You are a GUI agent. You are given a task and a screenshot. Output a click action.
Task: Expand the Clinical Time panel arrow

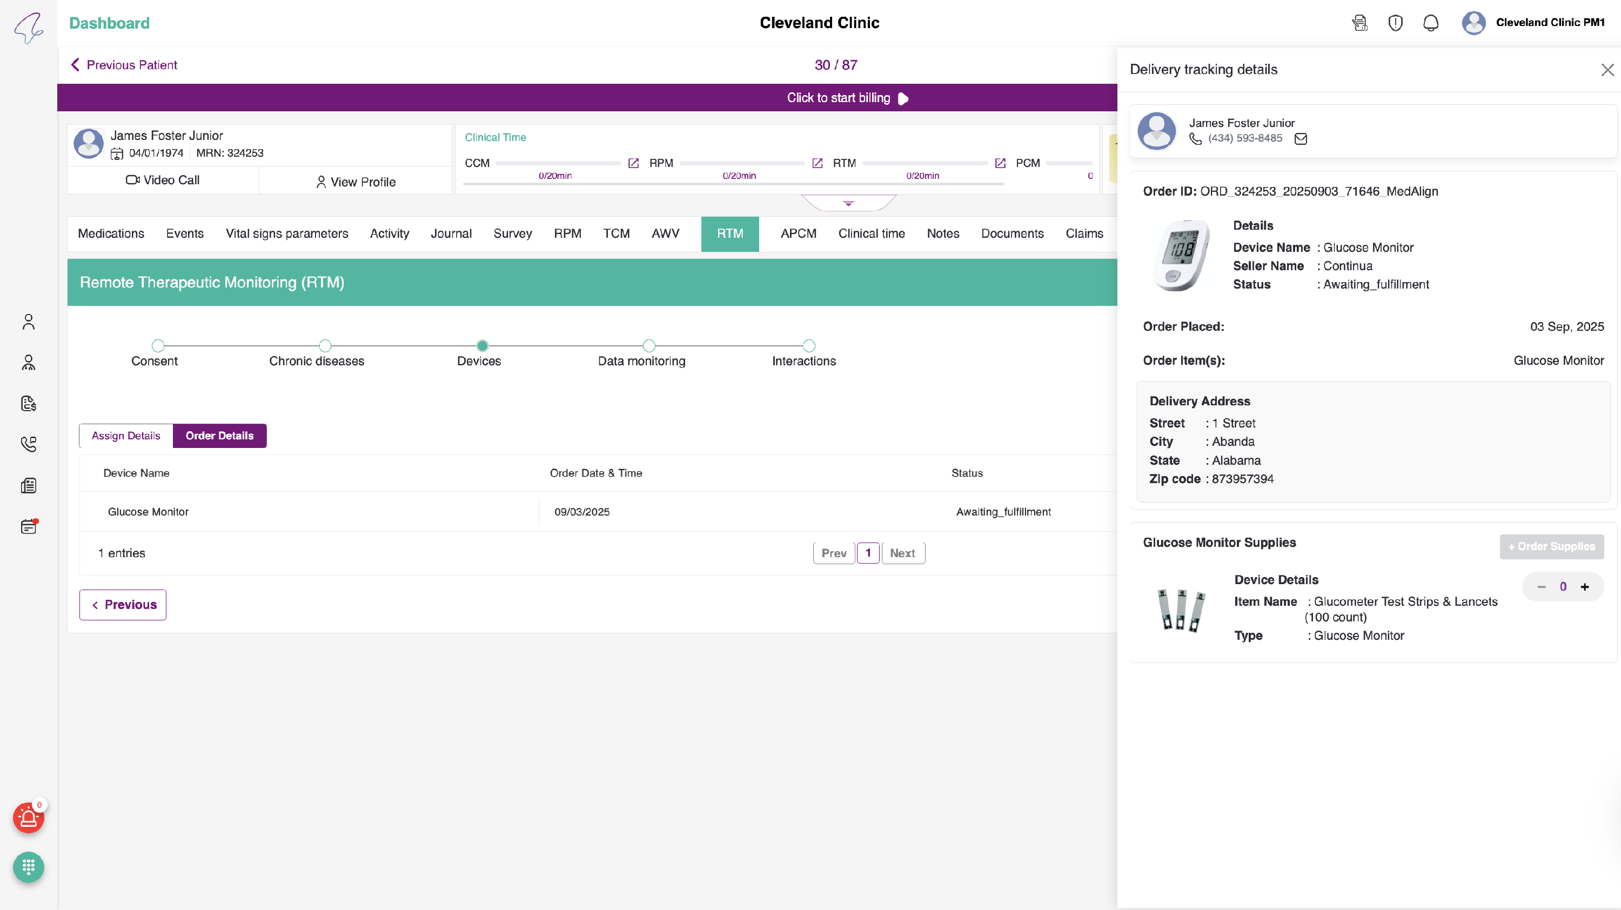848,203
